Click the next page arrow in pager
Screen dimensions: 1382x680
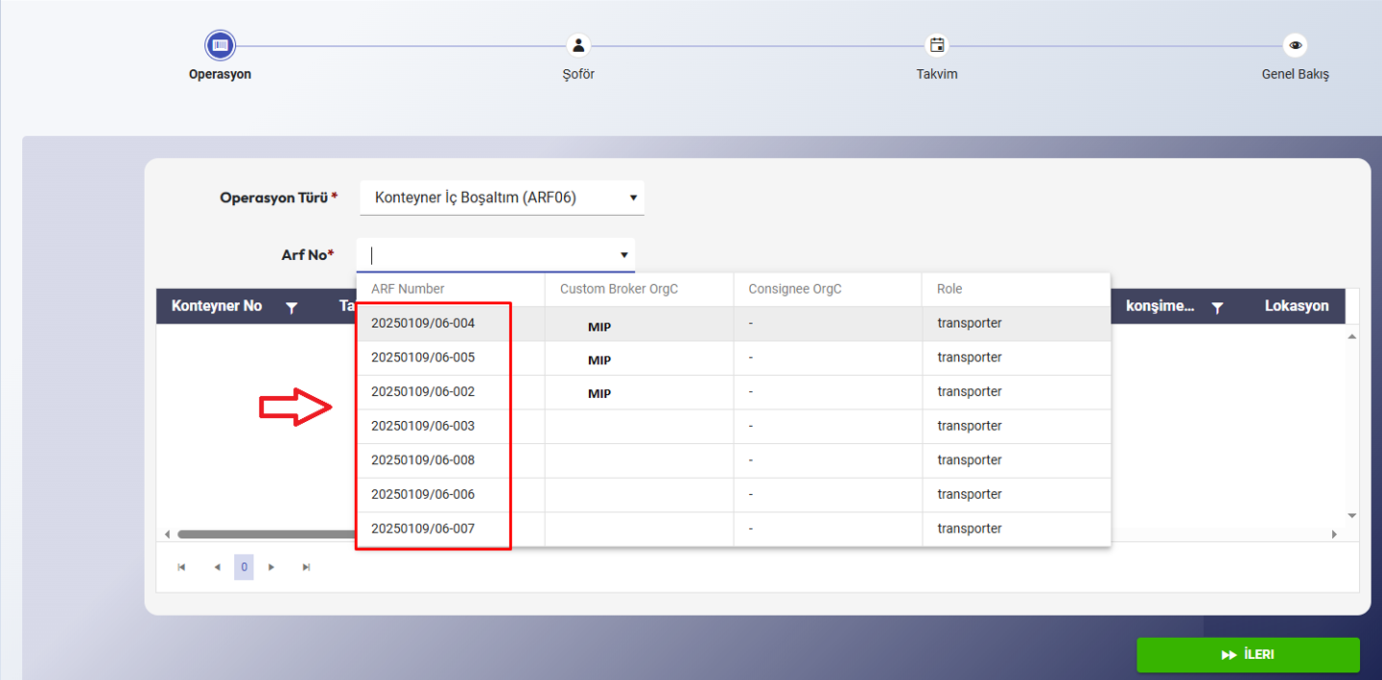click(271, 568)
